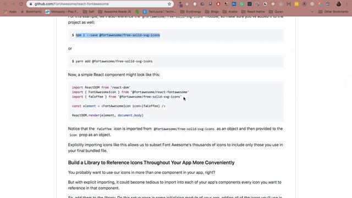Image resolution: width=352 pixels, height=198 pixels.
Task: Open the green round extension icon
Action: pyautogui.click(x=242, y=4)
